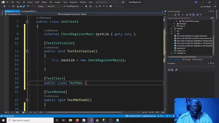Toggle Show All Files in Solution Explorer
Image resolution: width=219 pixels, height=123 pixels.
click(x=193, y=15)
